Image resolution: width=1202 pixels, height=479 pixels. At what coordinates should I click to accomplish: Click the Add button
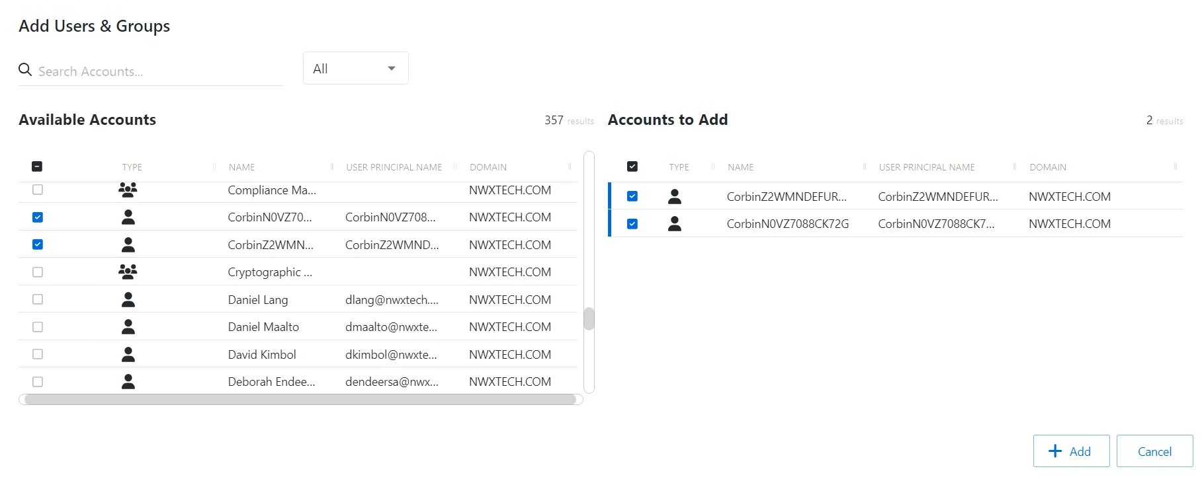point(1071,451)
